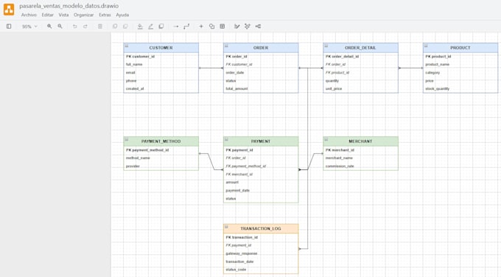
Task: Undo the last action
Action: [x=74, y=27]
